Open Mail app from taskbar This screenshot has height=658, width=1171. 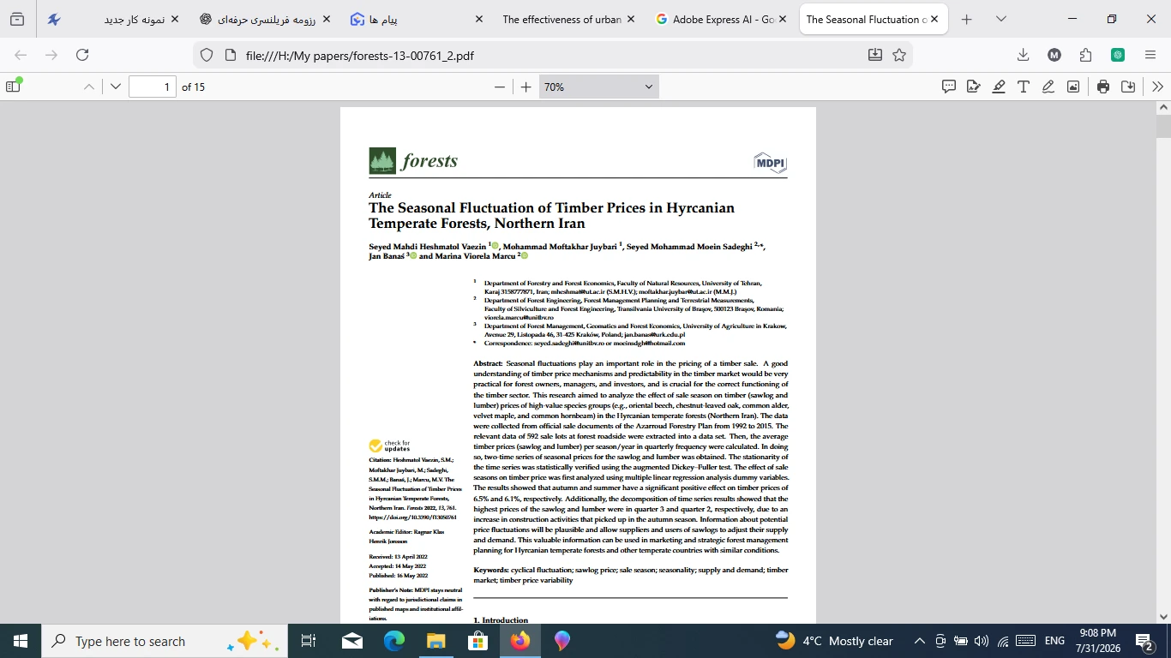[351, 641]
